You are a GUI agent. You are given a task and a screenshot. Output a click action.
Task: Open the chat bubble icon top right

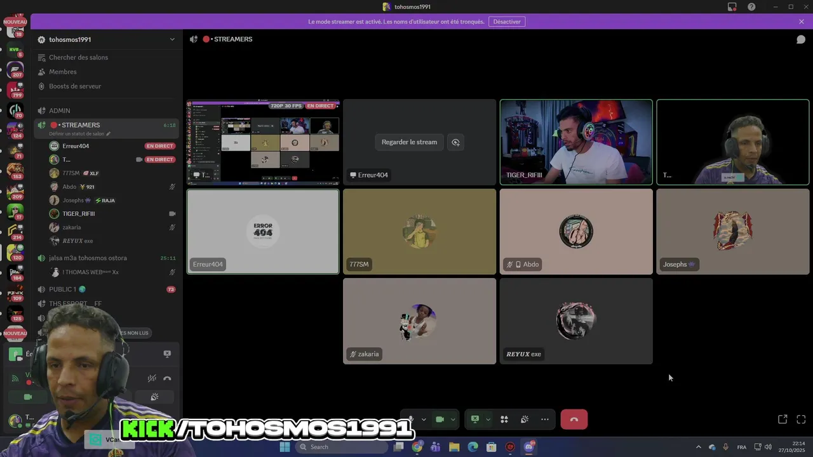(x=801, y=39)
